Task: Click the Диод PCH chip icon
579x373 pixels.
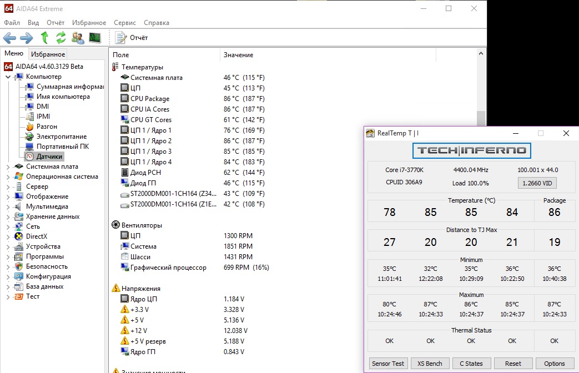Action: point(124,172)
